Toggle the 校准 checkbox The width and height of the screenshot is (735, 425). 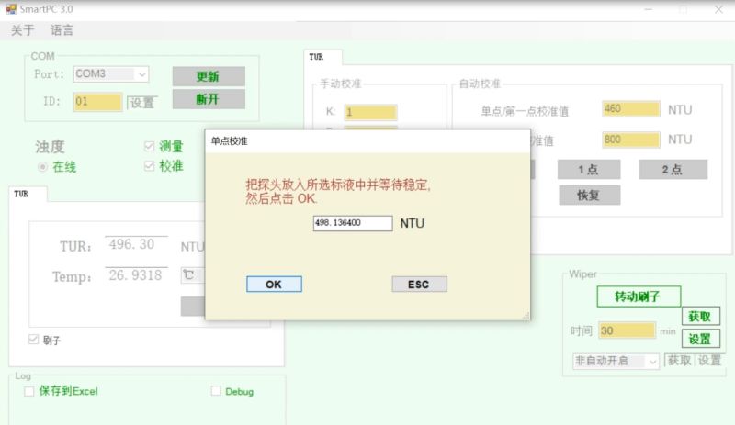point(149,166)
